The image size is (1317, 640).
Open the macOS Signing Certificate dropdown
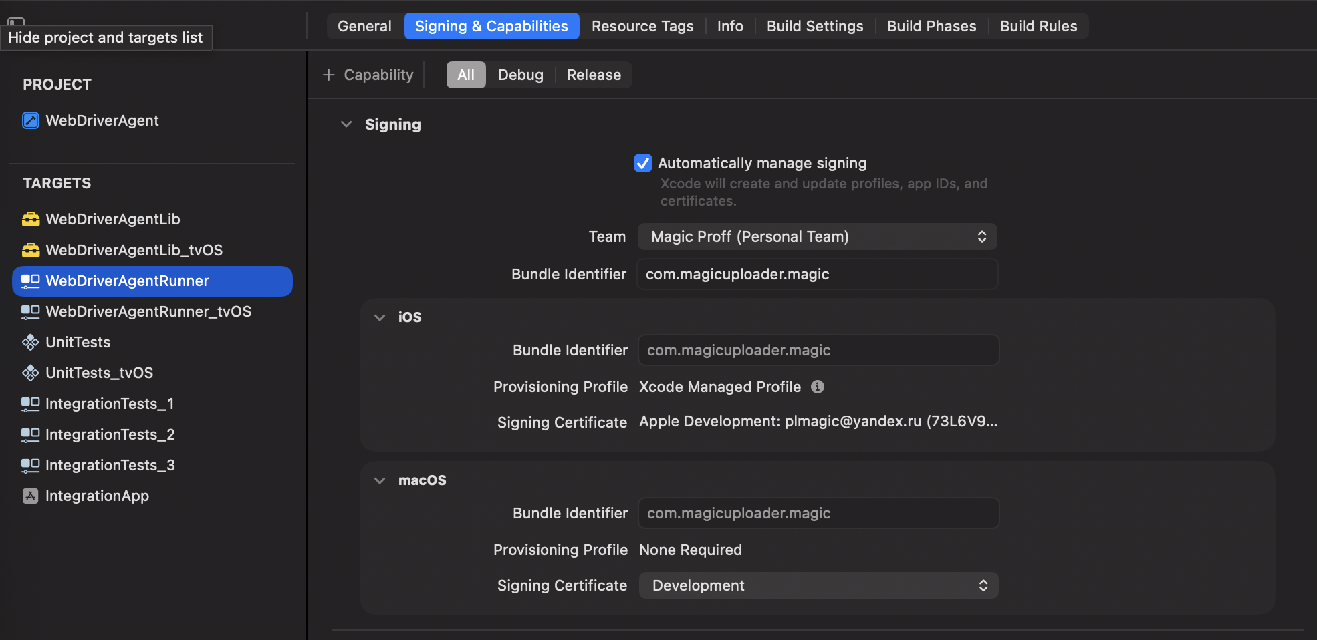click(x=818, y=585)
